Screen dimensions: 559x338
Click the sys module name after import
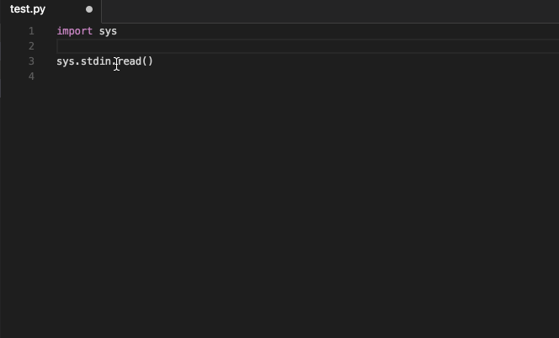point(108,31)
